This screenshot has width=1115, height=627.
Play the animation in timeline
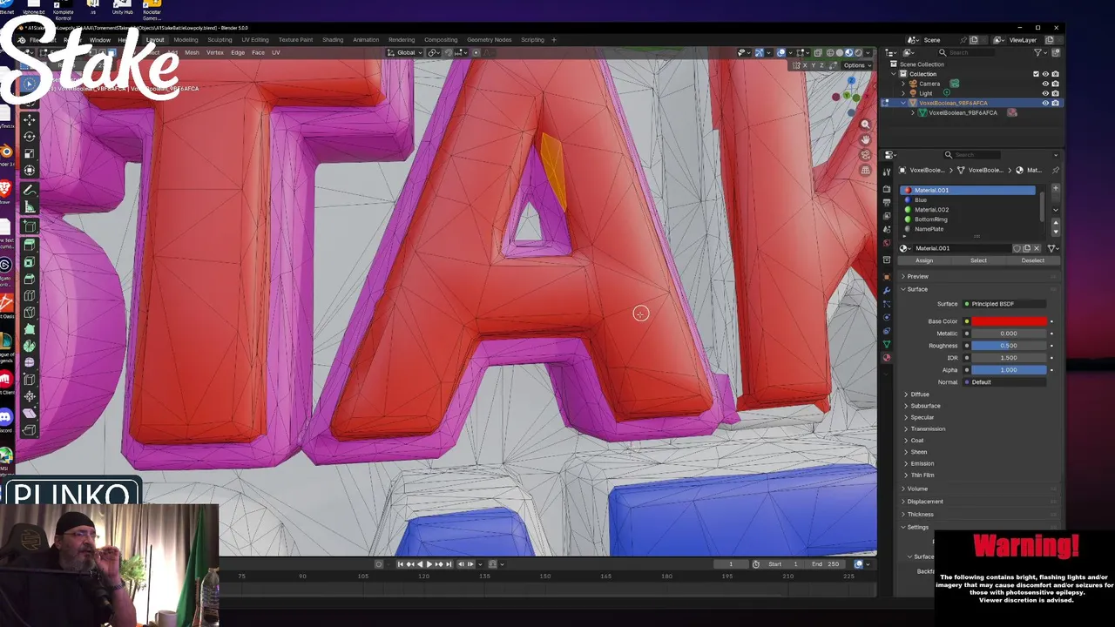point(429,564)
